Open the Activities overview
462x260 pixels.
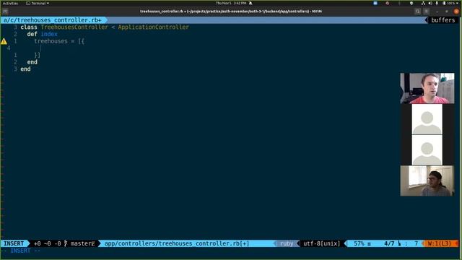point(10,3)
